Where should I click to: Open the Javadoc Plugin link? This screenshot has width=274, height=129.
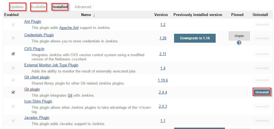37,118
